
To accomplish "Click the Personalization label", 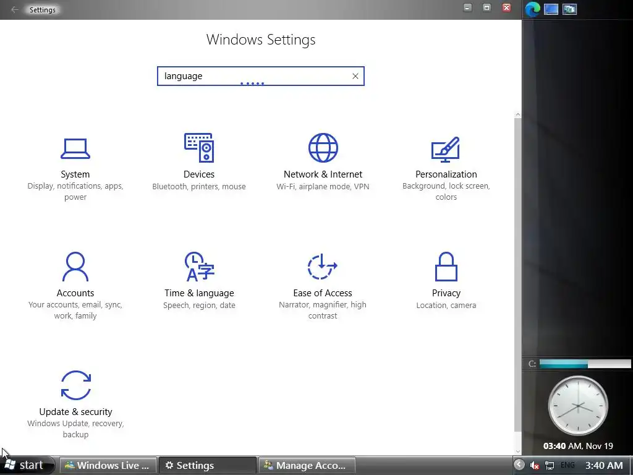I will point(446,174).
